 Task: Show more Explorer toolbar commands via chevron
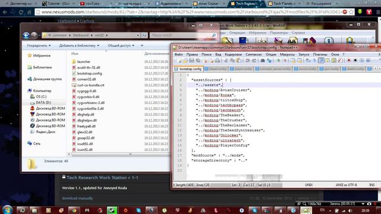click(142, 45)
